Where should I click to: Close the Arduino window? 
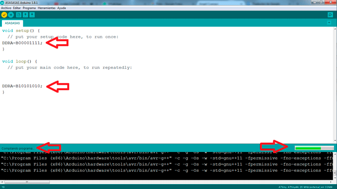[331, 2]
